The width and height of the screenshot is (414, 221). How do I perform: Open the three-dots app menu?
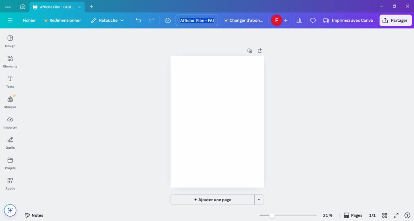8,7
